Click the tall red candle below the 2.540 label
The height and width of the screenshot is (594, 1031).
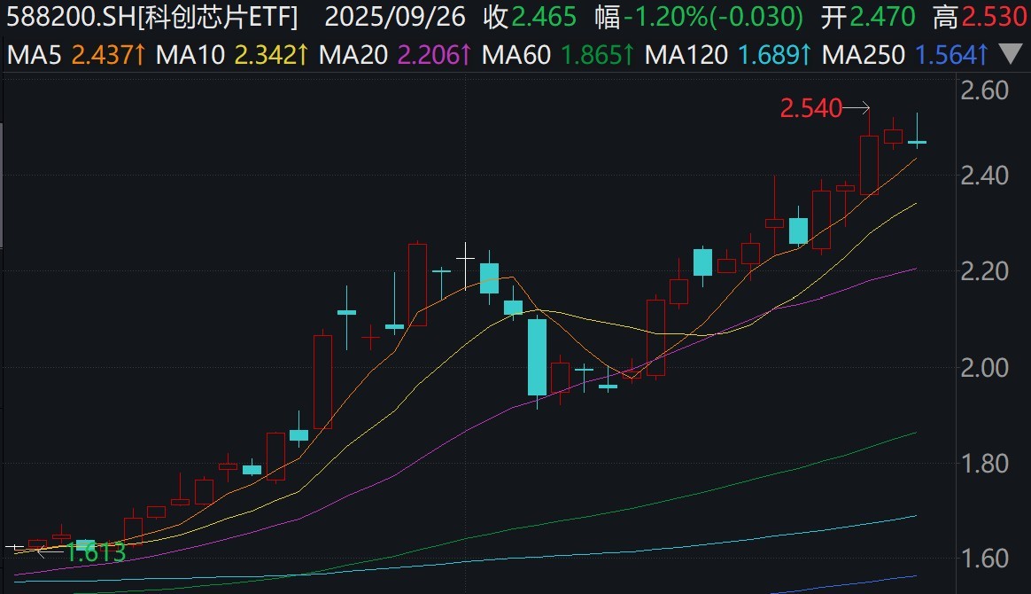(x=869, y=165)
